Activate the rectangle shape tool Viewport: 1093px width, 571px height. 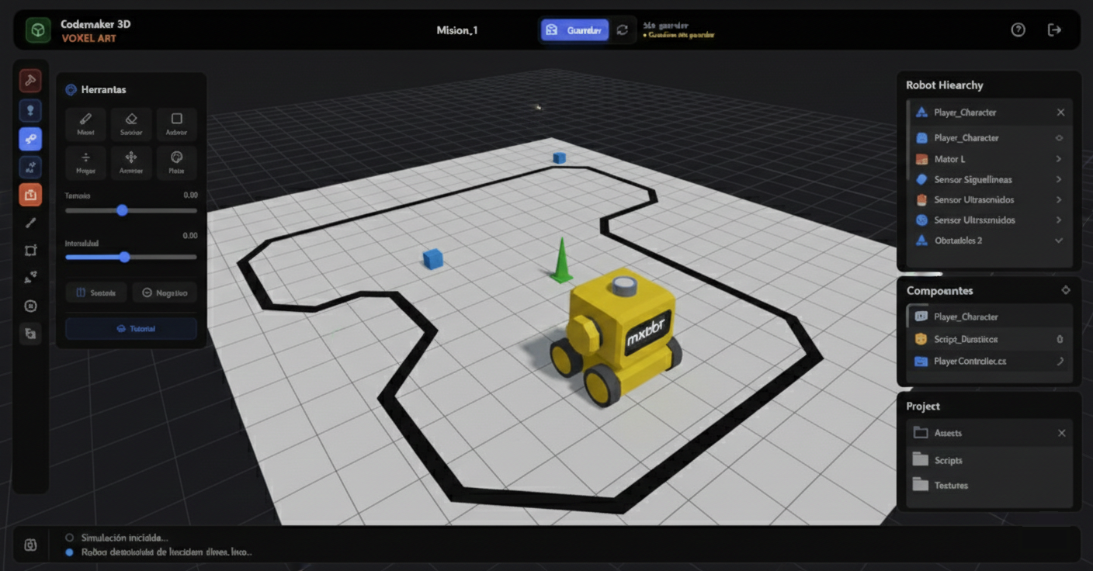pos(176,124)
